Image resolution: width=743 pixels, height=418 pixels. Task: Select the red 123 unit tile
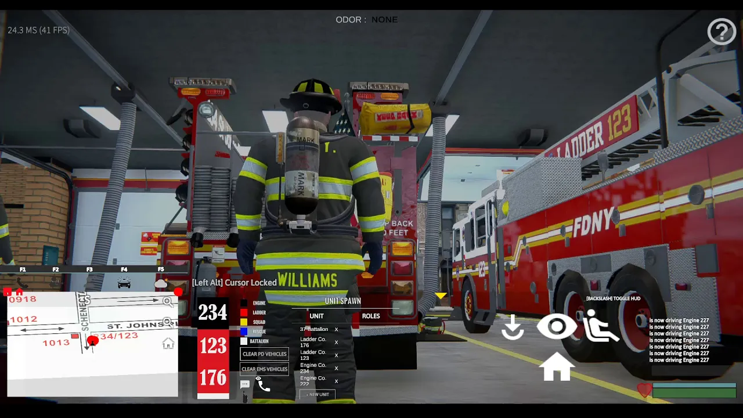click(213, 345)
